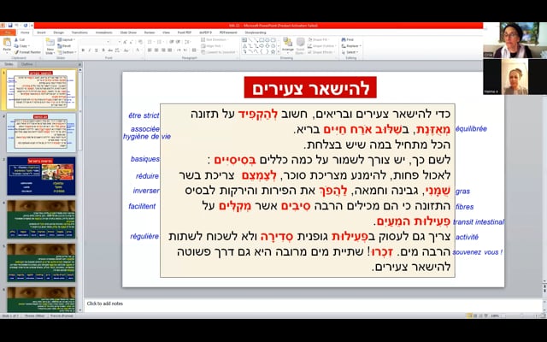Toggle Underline formatting
Screen dimensions: 547x342
coord(97,50)
